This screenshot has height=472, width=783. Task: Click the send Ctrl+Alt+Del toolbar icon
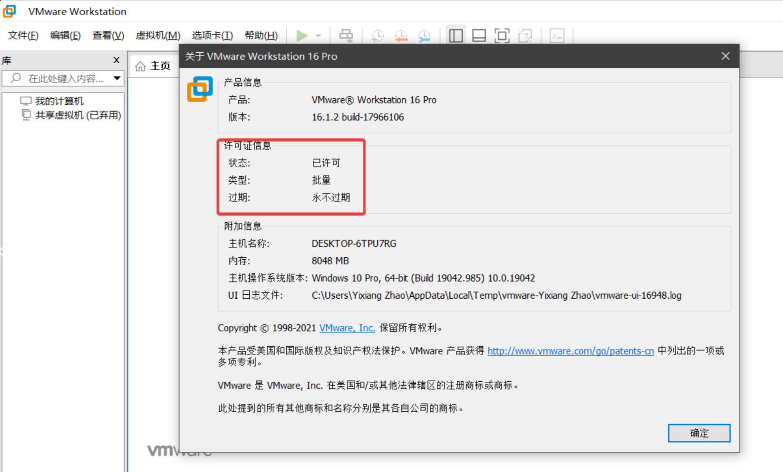(346, 36)
